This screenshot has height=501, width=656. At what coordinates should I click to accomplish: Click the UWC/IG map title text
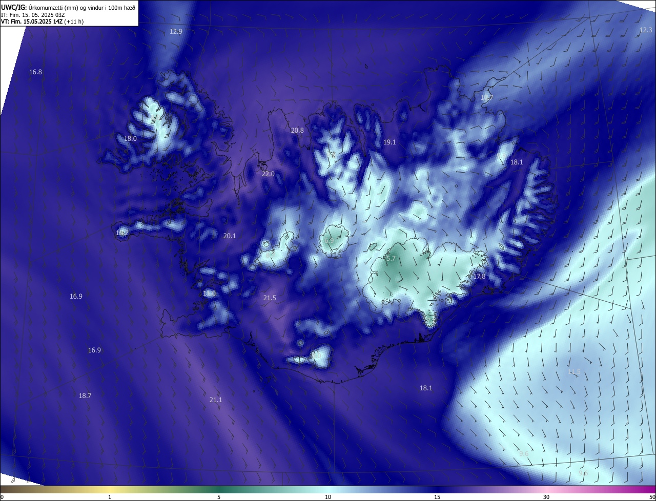68,7
